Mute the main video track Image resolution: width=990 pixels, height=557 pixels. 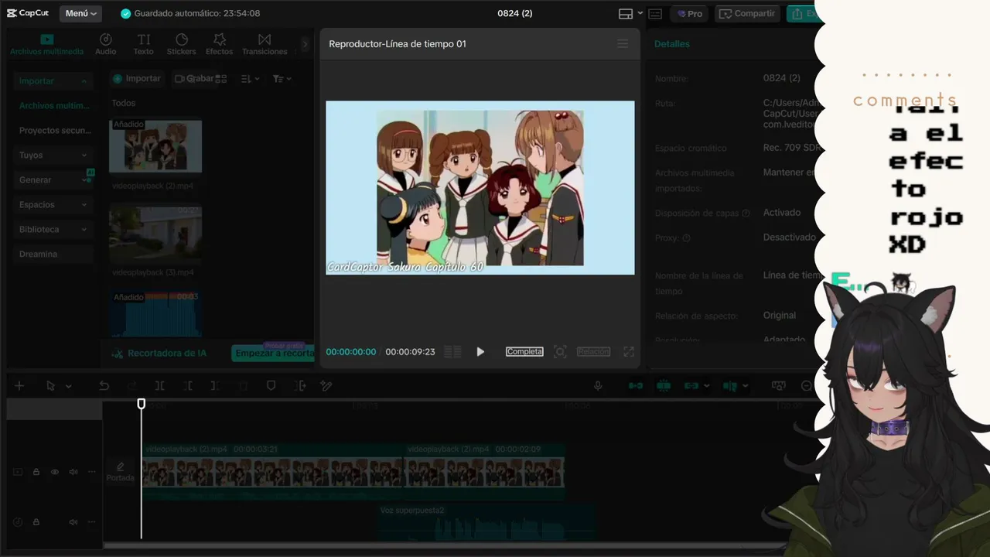coord(73,472)
